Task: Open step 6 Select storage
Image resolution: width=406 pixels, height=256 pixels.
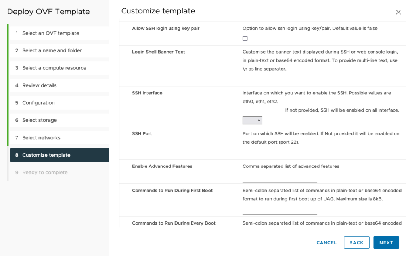Action: (39, 120)
